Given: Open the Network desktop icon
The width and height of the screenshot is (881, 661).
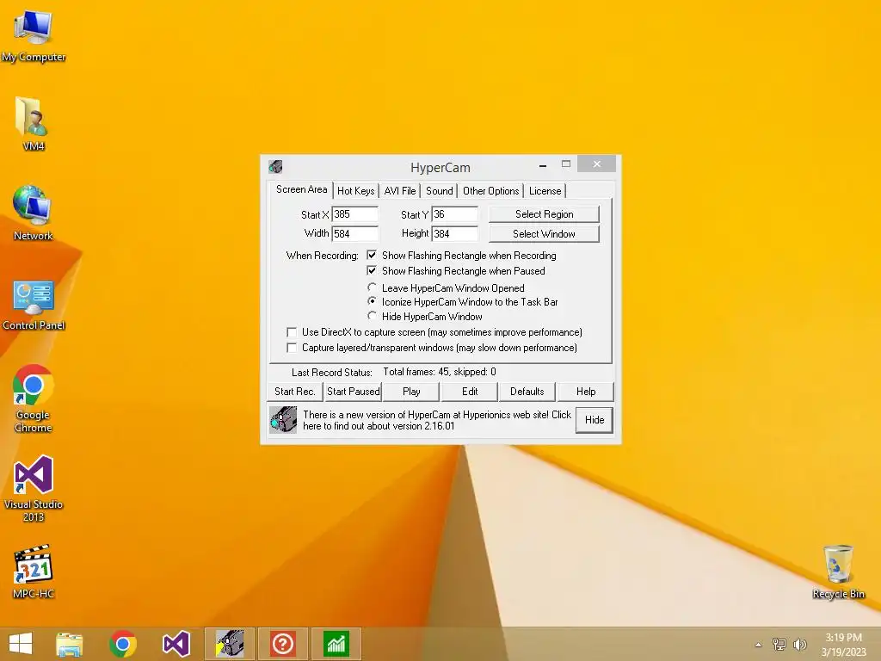Looking at the screenshot, I should pos(34,213).
